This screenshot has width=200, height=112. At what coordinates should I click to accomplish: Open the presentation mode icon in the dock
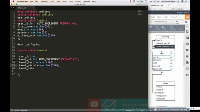coord(187,44)
